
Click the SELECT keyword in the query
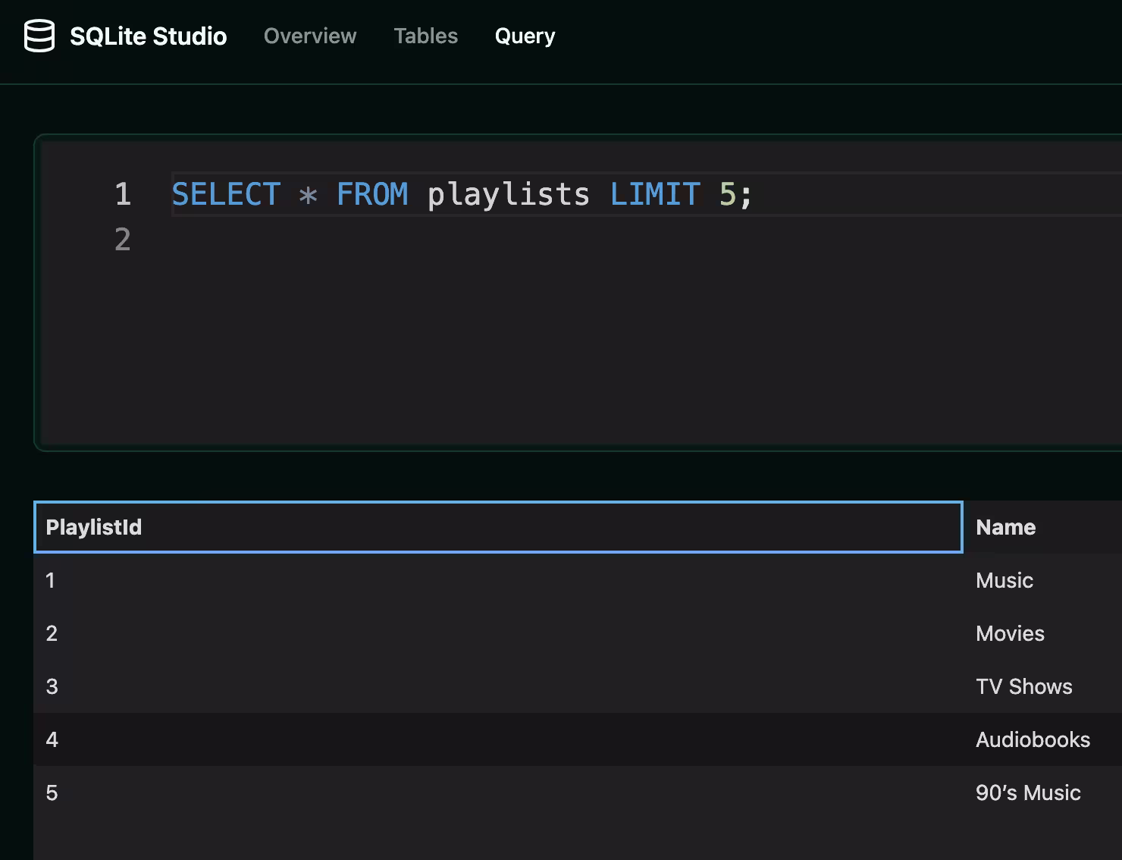click(x=226, y=194)
